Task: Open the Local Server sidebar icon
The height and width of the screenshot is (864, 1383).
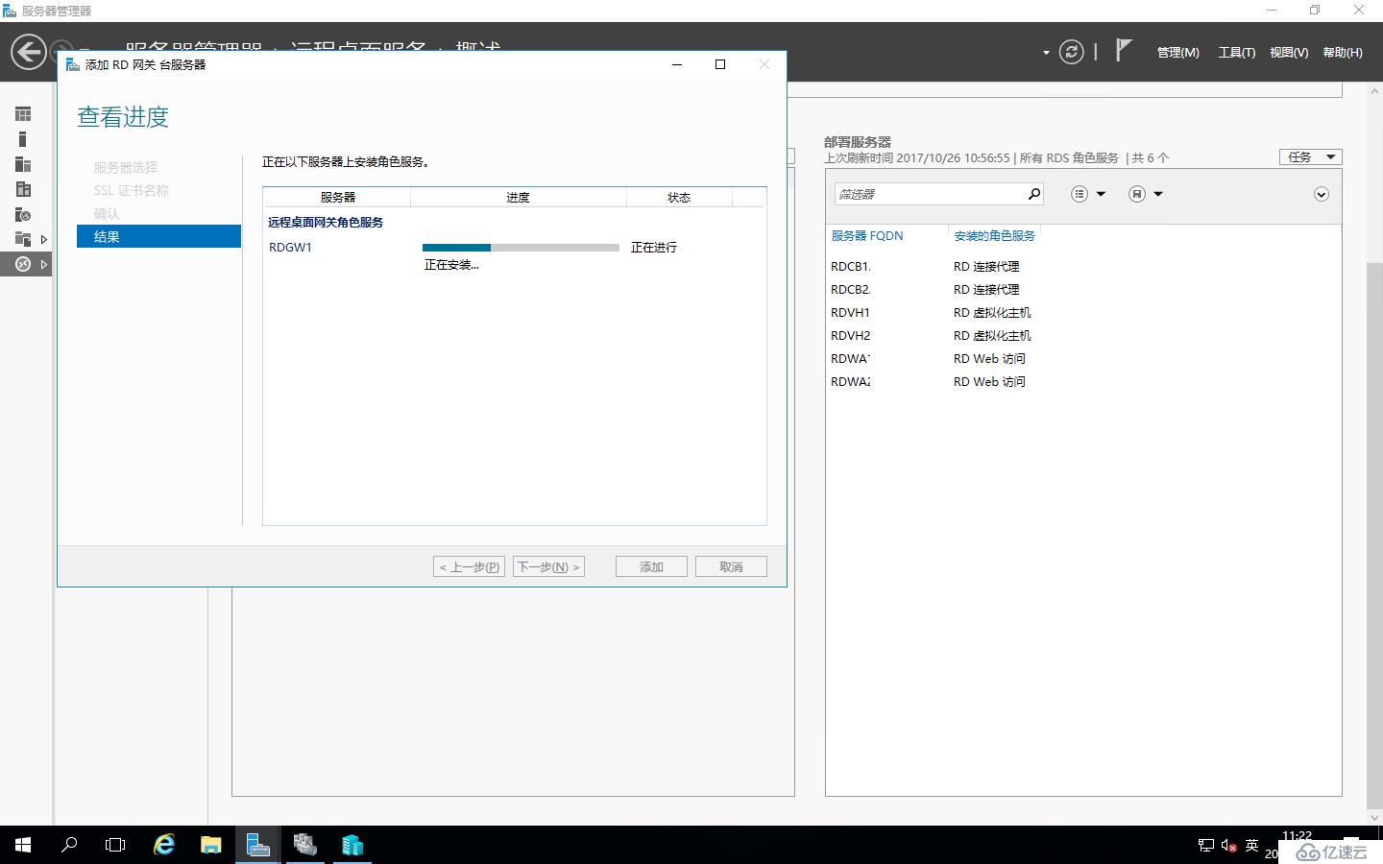Action: click(x=23, y=139)
